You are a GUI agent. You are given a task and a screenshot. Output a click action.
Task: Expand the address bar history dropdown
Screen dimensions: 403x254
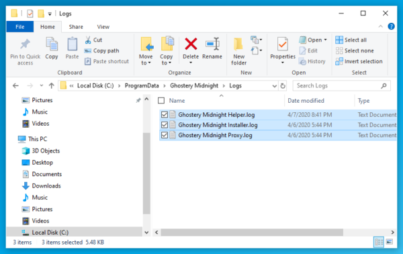click(x=275, y=86)
